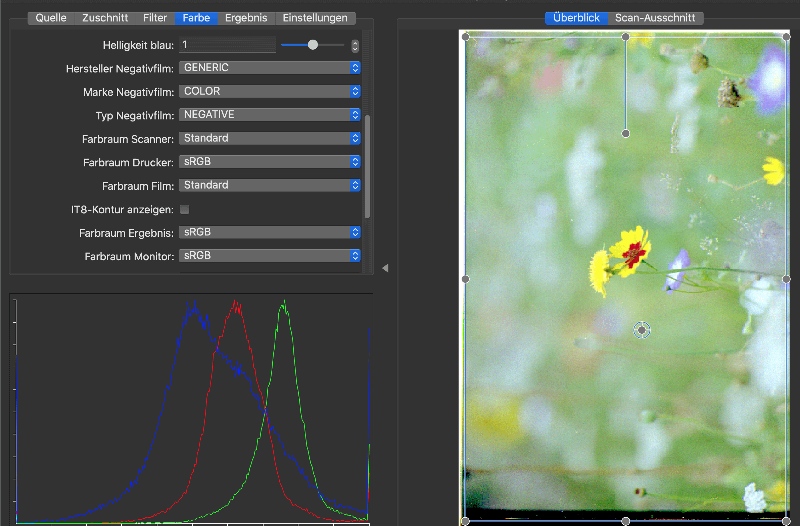Image resolution: width=800 pixels, height=526 pixels.
Task: Switch to the Scan-Ausschnitt preview tab
Action: pos(655,18)
